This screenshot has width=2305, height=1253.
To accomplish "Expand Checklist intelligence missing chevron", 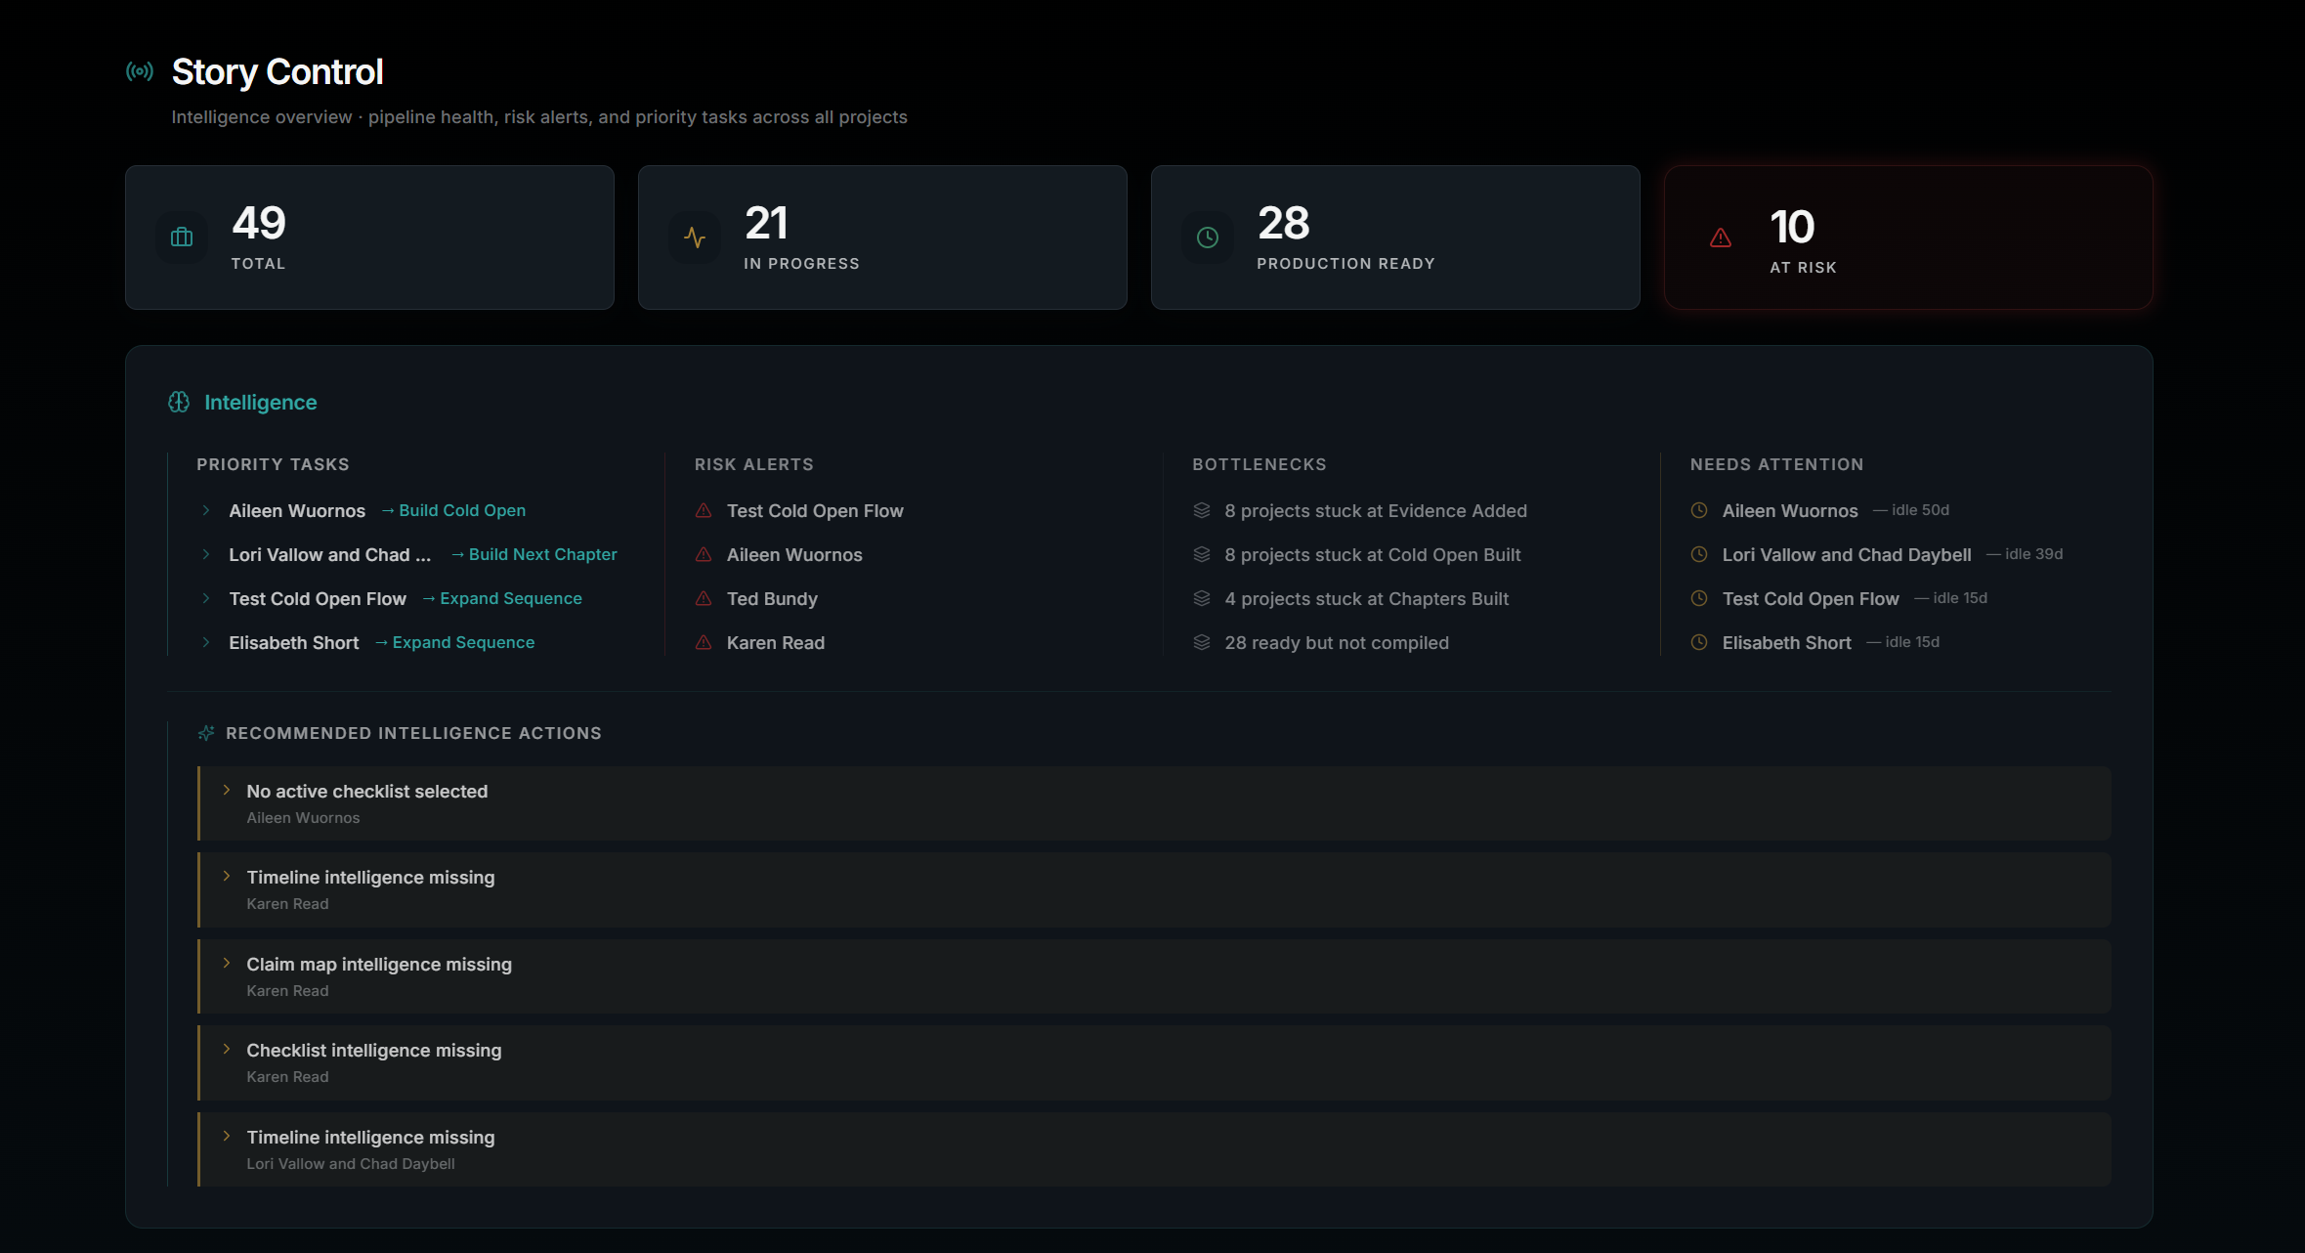I will coord(227,1050).
